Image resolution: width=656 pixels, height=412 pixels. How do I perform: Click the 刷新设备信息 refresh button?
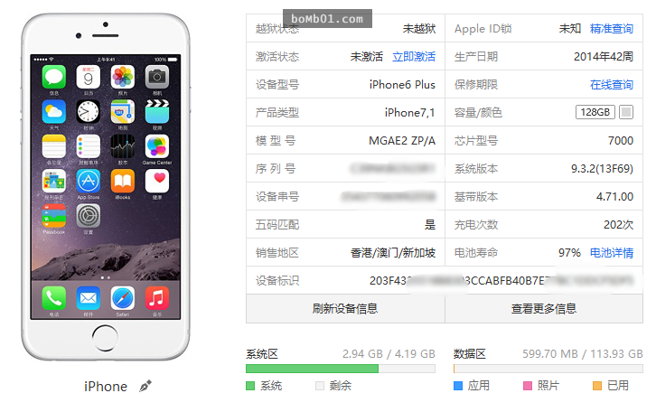click(345, 309)
